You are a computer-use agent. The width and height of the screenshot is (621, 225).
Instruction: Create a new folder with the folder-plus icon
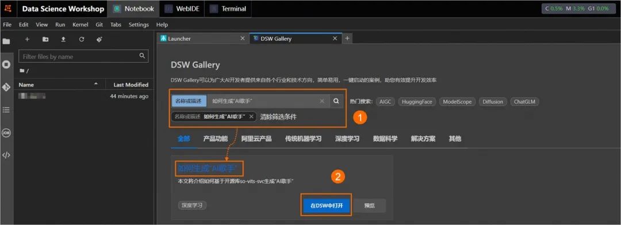pyautogui.click(x=45, y=39)
